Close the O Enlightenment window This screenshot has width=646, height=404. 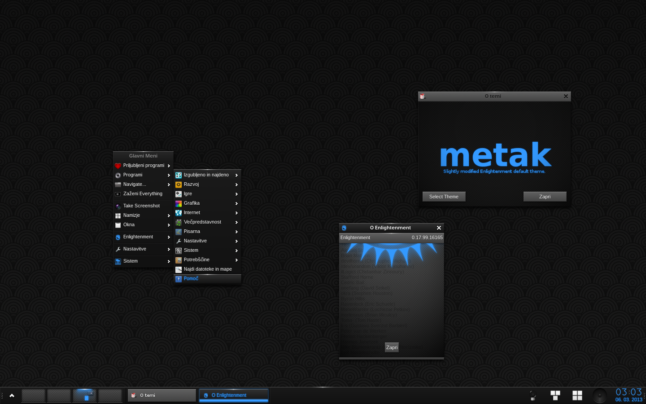coord(439,228)
